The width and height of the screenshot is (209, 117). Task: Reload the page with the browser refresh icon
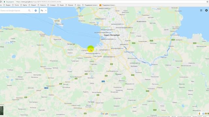(x=1, y=2)
